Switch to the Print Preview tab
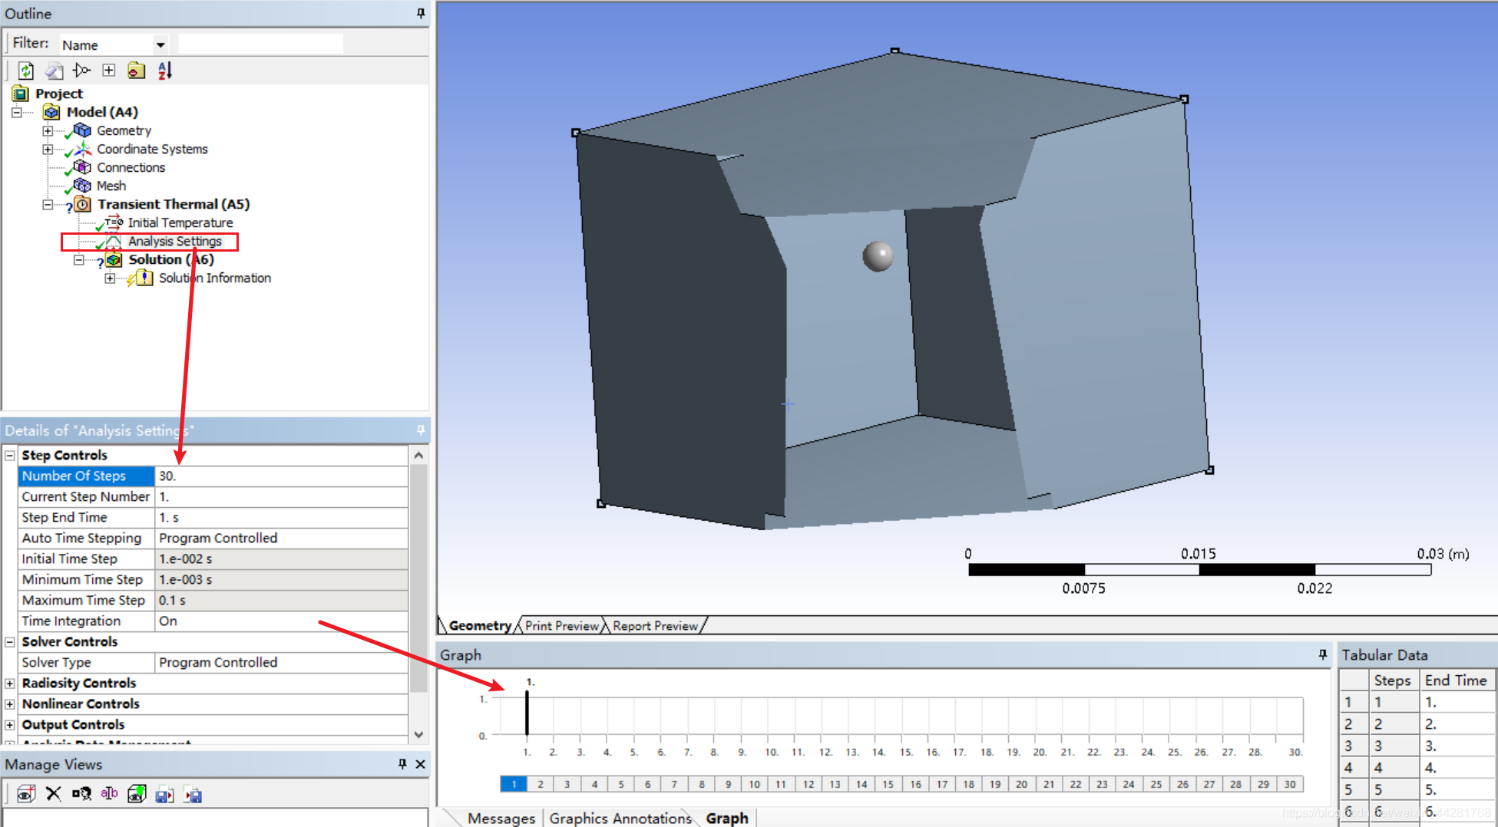Image resolution: width=1498 pixels, height=827 pixels. [x=561, y=626]
